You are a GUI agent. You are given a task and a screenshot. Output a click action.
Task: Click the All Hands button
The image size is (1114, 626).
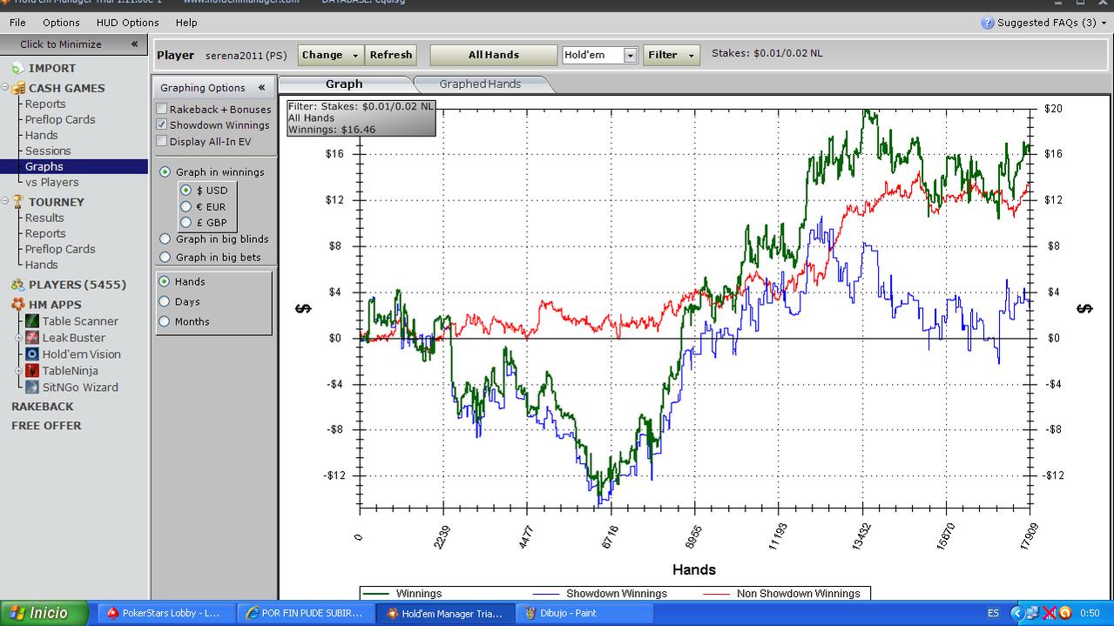tap(494, 55)
